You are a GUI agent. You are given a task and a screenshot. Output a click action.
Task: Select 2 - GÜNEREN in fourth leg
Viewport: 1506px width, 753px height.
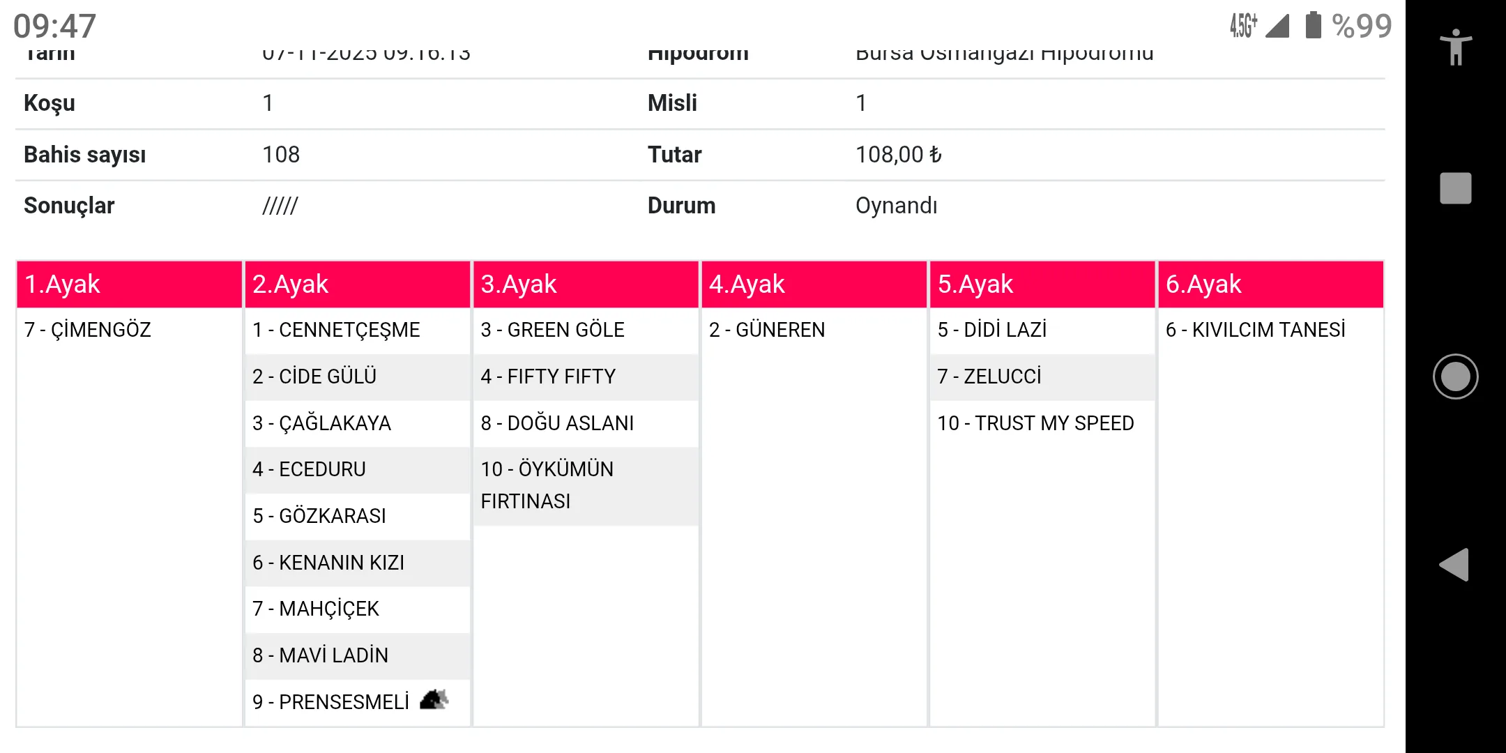(x=767, y=330)
